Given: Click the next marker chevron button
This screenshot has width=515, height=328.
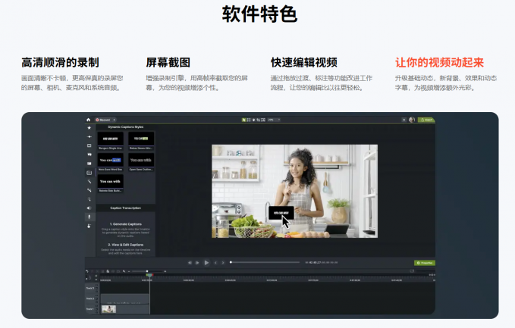Looking at the screenshot, I should (x=223, y=263).
